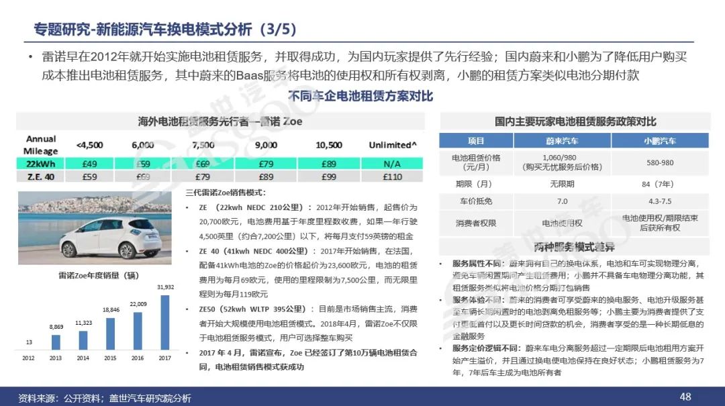This screenshot has width=725, height=406.
Task: Click the '期限（月）' row label
Action: pyautogui.click(x=476, y=184)
